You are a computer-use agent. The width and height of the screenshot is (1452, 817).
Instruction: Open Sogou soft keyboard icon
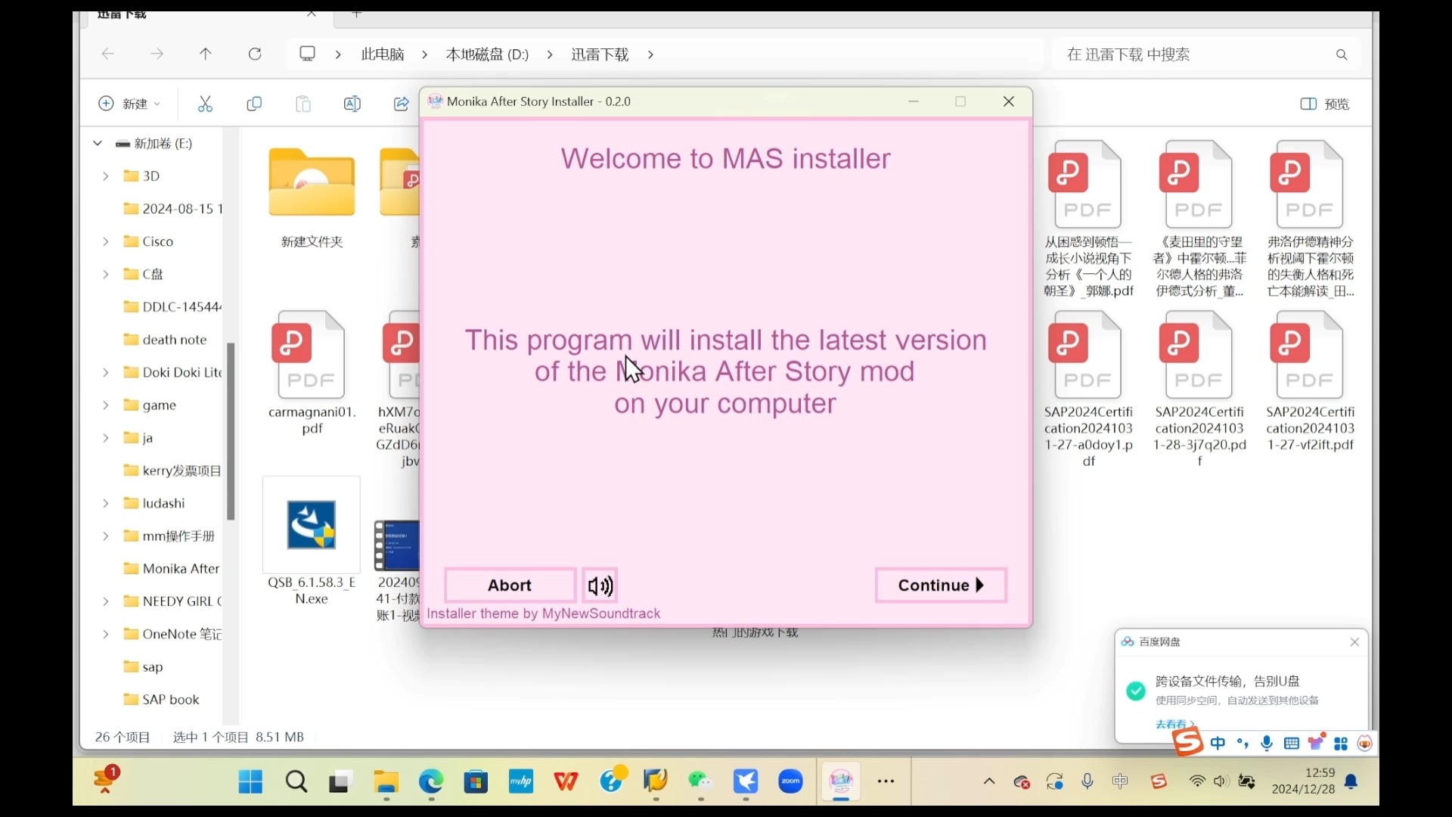[1292, 744]
